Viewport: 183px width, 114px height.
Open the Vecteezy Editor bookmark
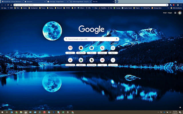point(157,8)
